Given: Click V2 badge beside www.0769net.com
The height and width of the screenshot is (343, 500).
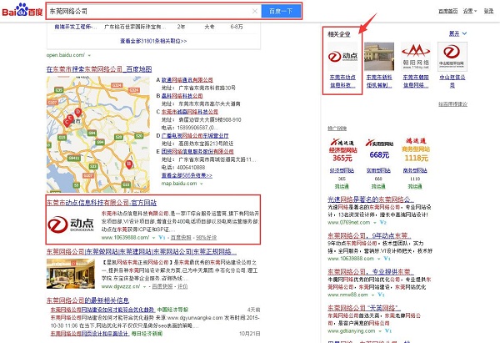Looking at the screenshot, I should pos(383,222).
